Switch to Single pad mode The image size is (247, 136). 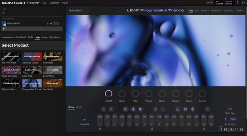click(x=79, y=107)
